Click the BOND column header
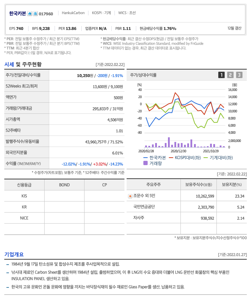 [x=64, y=185]
